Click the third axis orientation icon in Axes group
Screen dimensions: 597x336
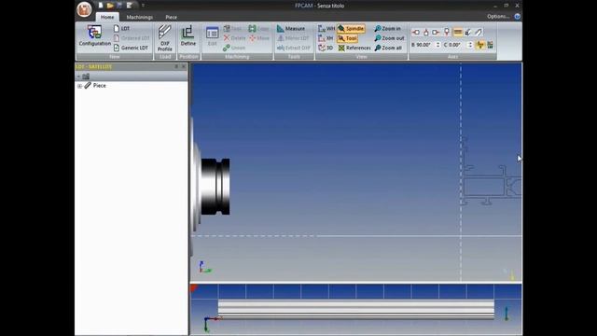click(436, 33)
